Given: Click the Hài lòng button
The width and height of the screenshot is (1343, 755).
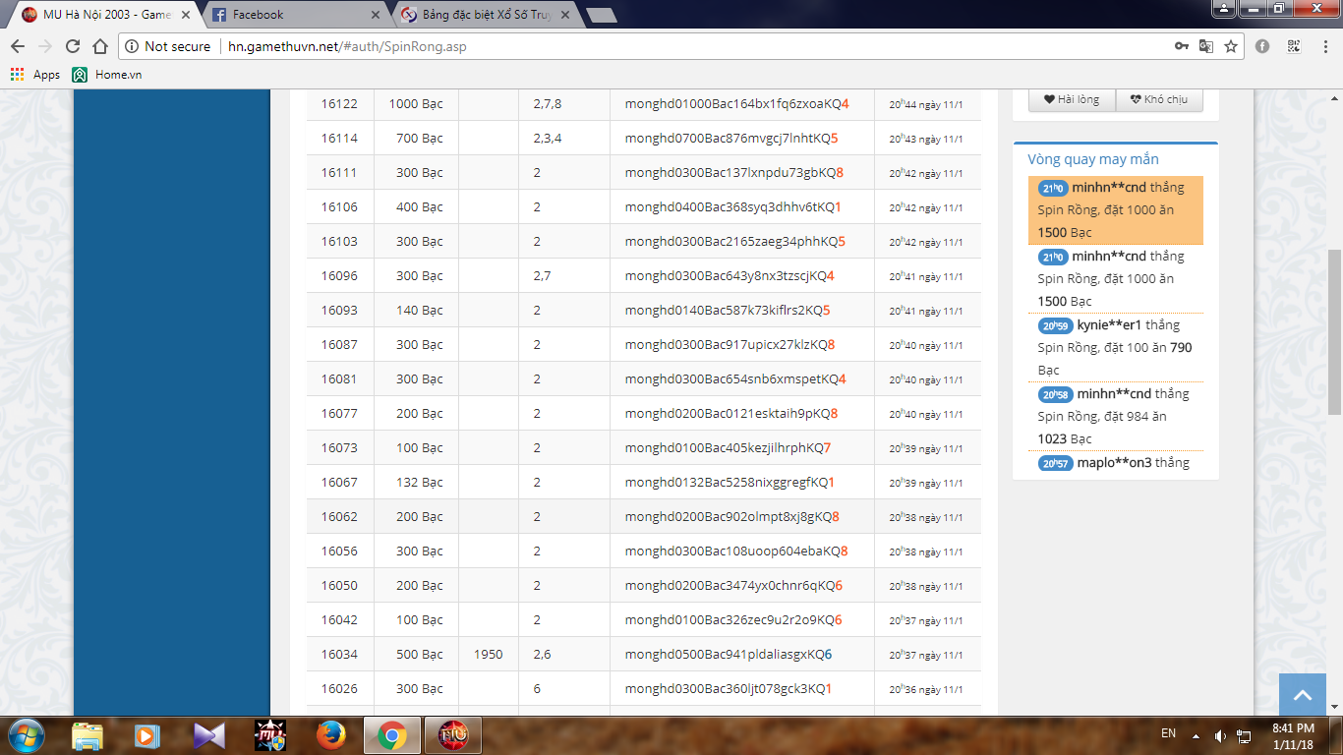Looking at the screenshot, I should (1072, 99).
